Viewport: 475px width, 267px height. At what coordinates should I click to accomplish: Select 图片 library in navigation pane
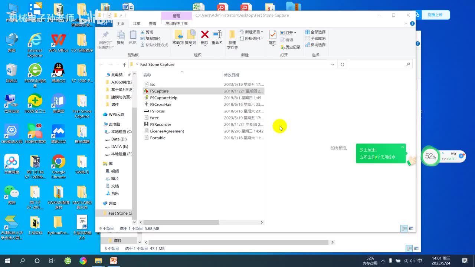point(115,178)
